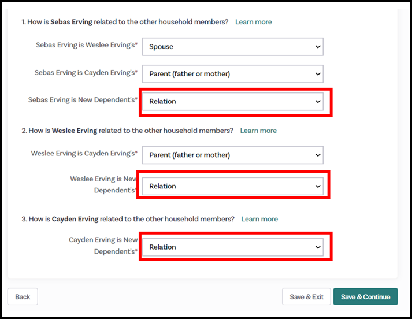The width and height of the screenshot is (412, 319).
Task: Open Weslee Erving is New Dependent's dropdown
Action: [232, 186]
